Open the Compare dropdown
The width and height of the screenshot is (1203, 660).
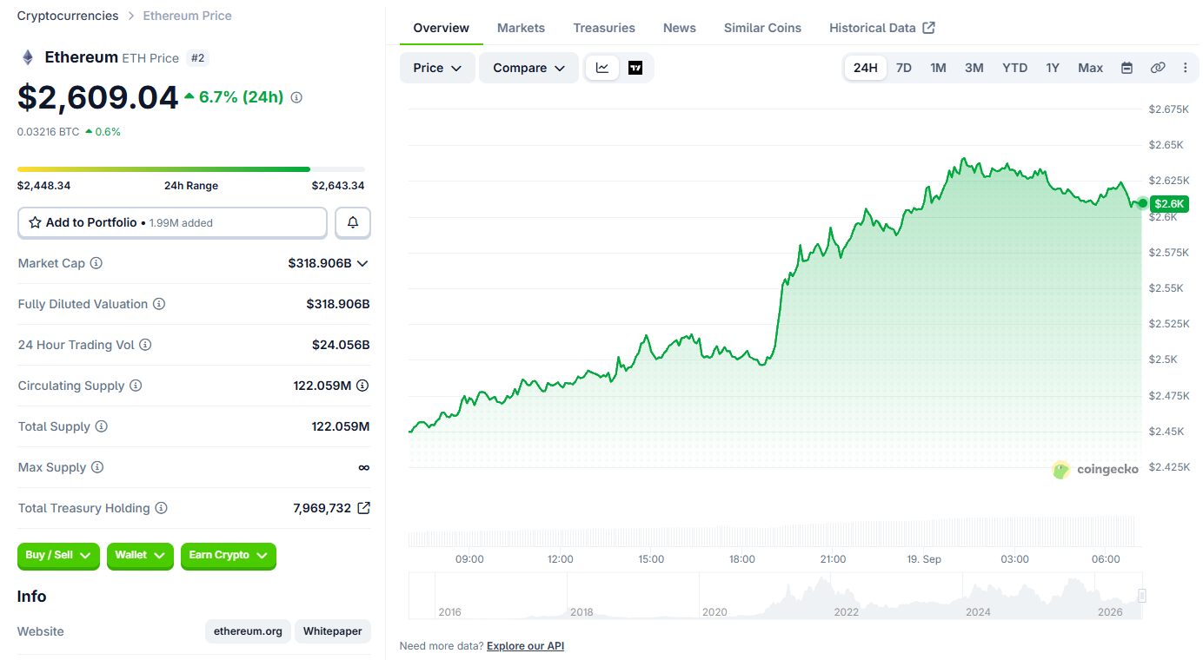[x=528, y=68]
